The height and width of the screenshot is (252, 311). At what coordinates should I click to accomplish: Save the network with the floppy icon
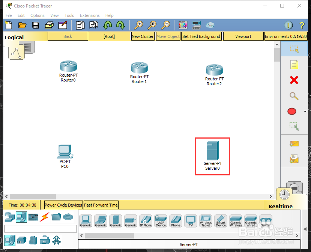tap(36, 25)
